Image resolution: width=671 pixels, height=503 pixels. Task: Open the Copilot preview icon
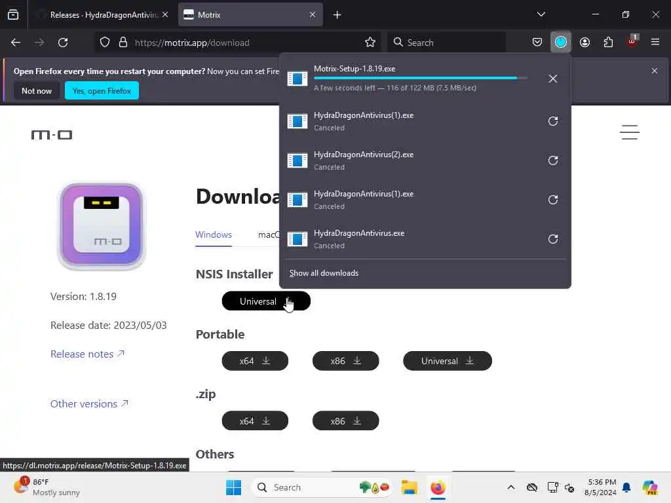(650, 487)
